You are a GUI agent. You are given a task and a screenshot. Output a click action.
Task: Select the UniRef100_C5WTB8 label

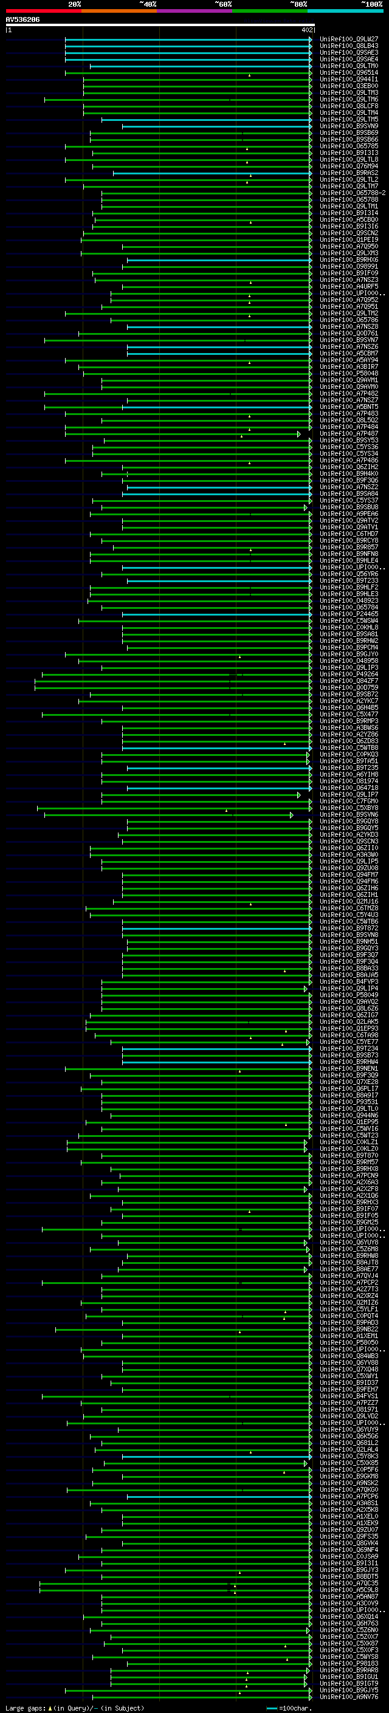[x=348, y=748]
